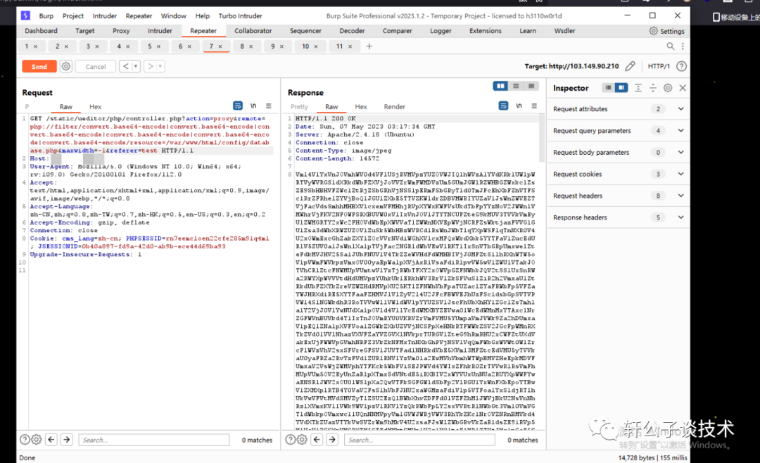Jump to next request search match
This screenshot has width=760, height=463.
pos(67,440)
